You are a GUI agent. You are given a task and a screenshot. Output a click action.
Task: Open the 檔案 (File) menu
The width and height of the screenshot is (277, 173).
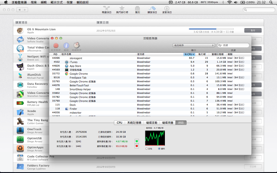point(34,2)
